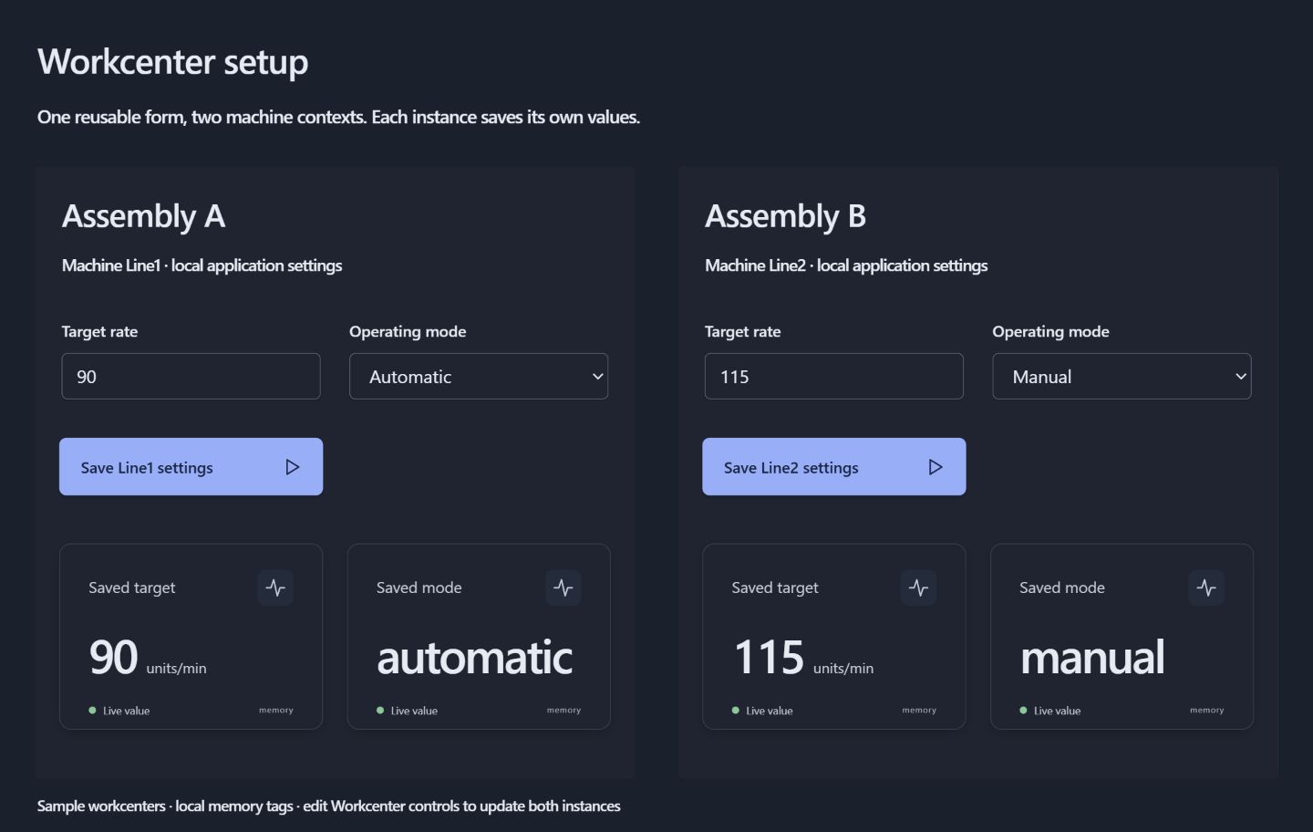Click the Workcenter setup page title
Viewport: 1313px width, 832px height.
tap(173, 62)
